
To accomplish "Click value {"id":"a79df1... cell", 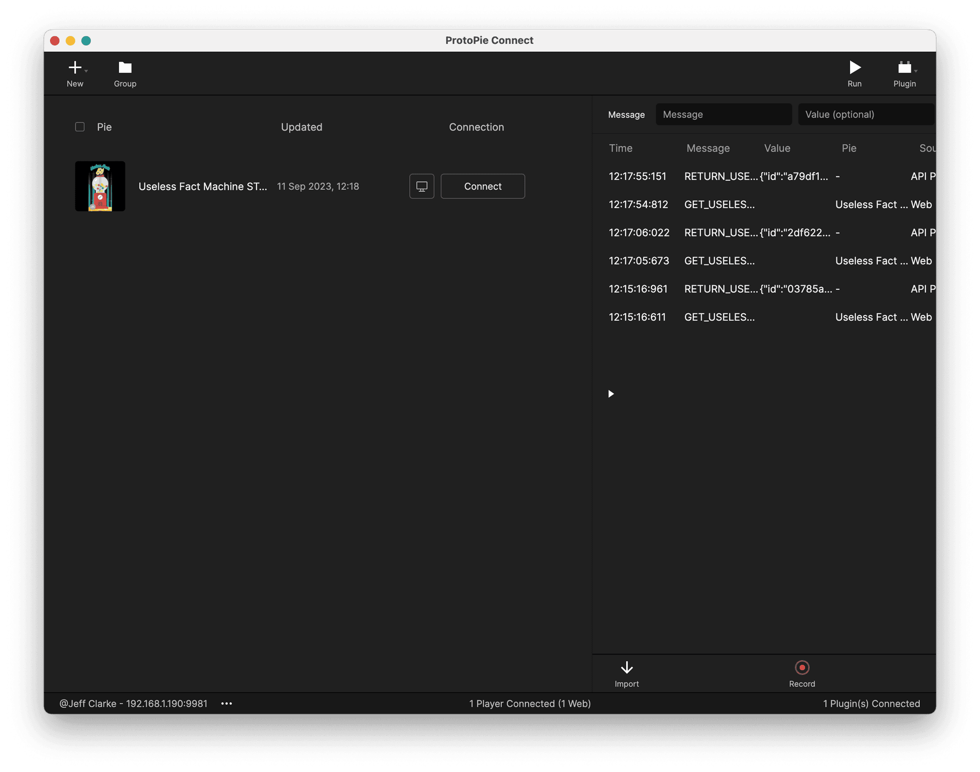I will [x=794, y=176].
